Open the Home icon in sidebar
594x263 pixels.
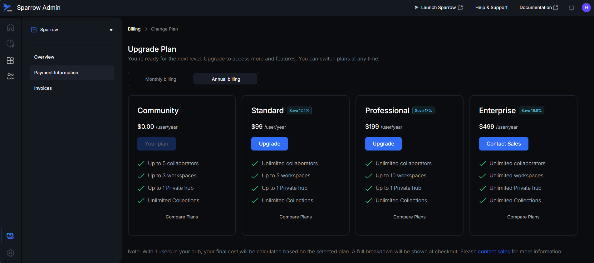[10, 27]
